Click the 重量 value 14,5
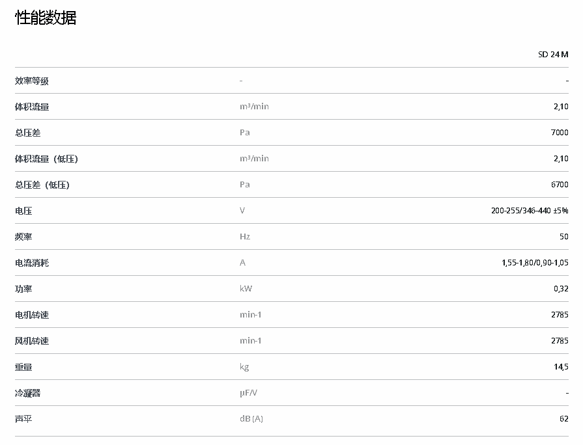 click(562, 367)
